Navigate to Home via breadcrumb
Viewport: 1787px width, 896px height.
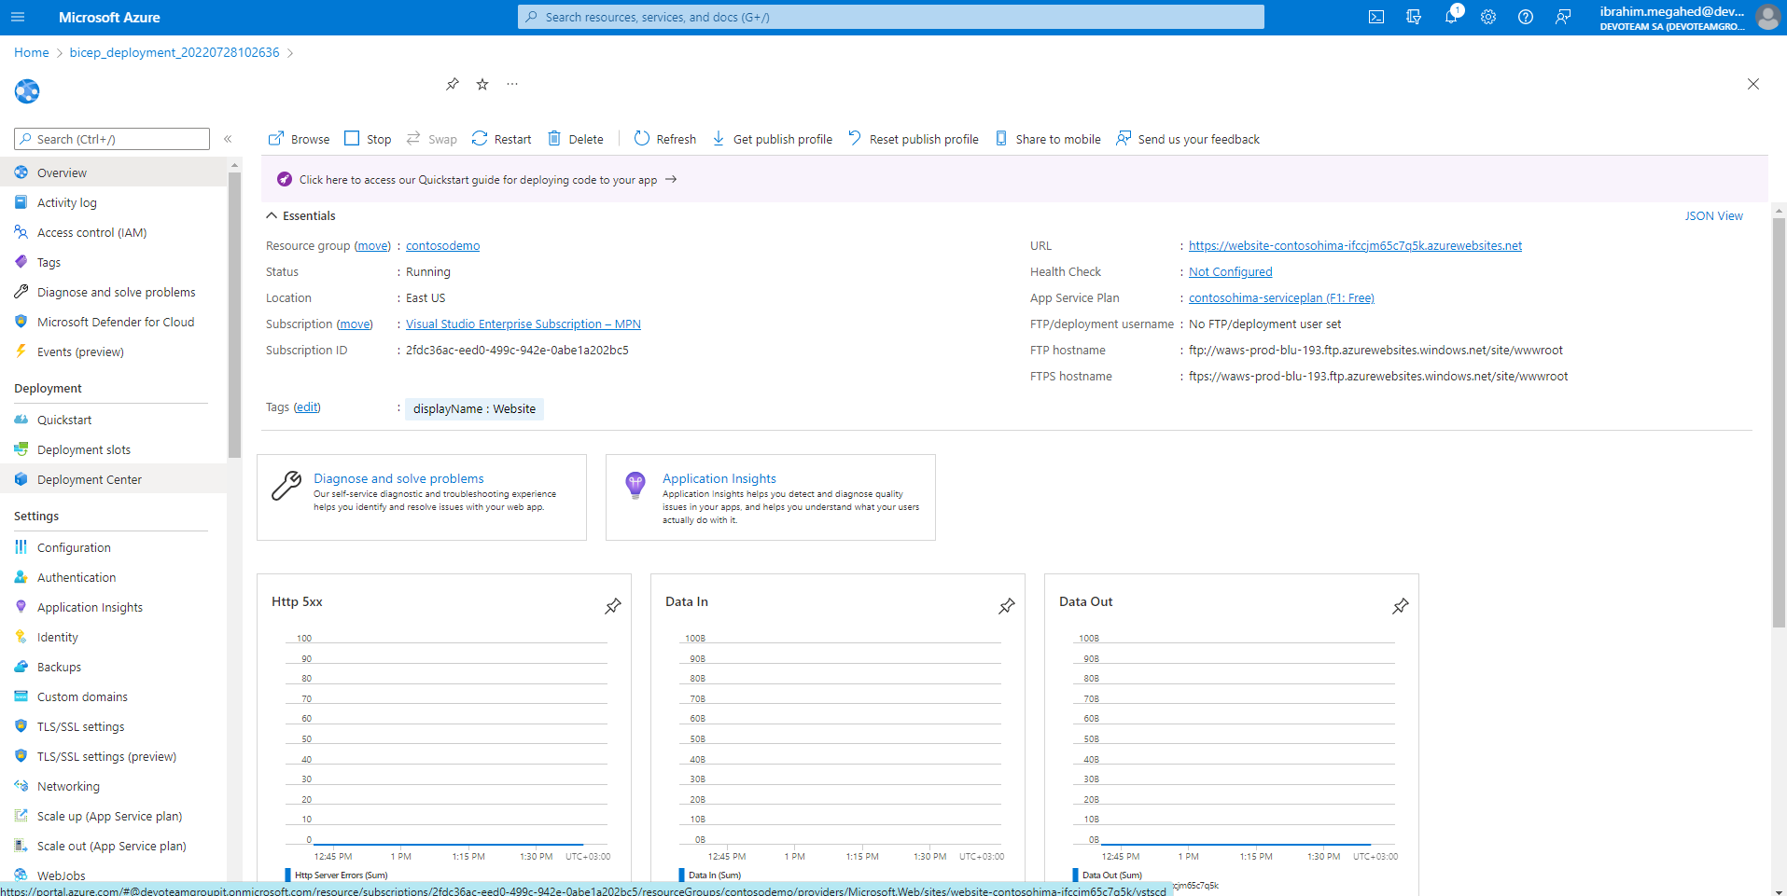[x=31, y=52]
